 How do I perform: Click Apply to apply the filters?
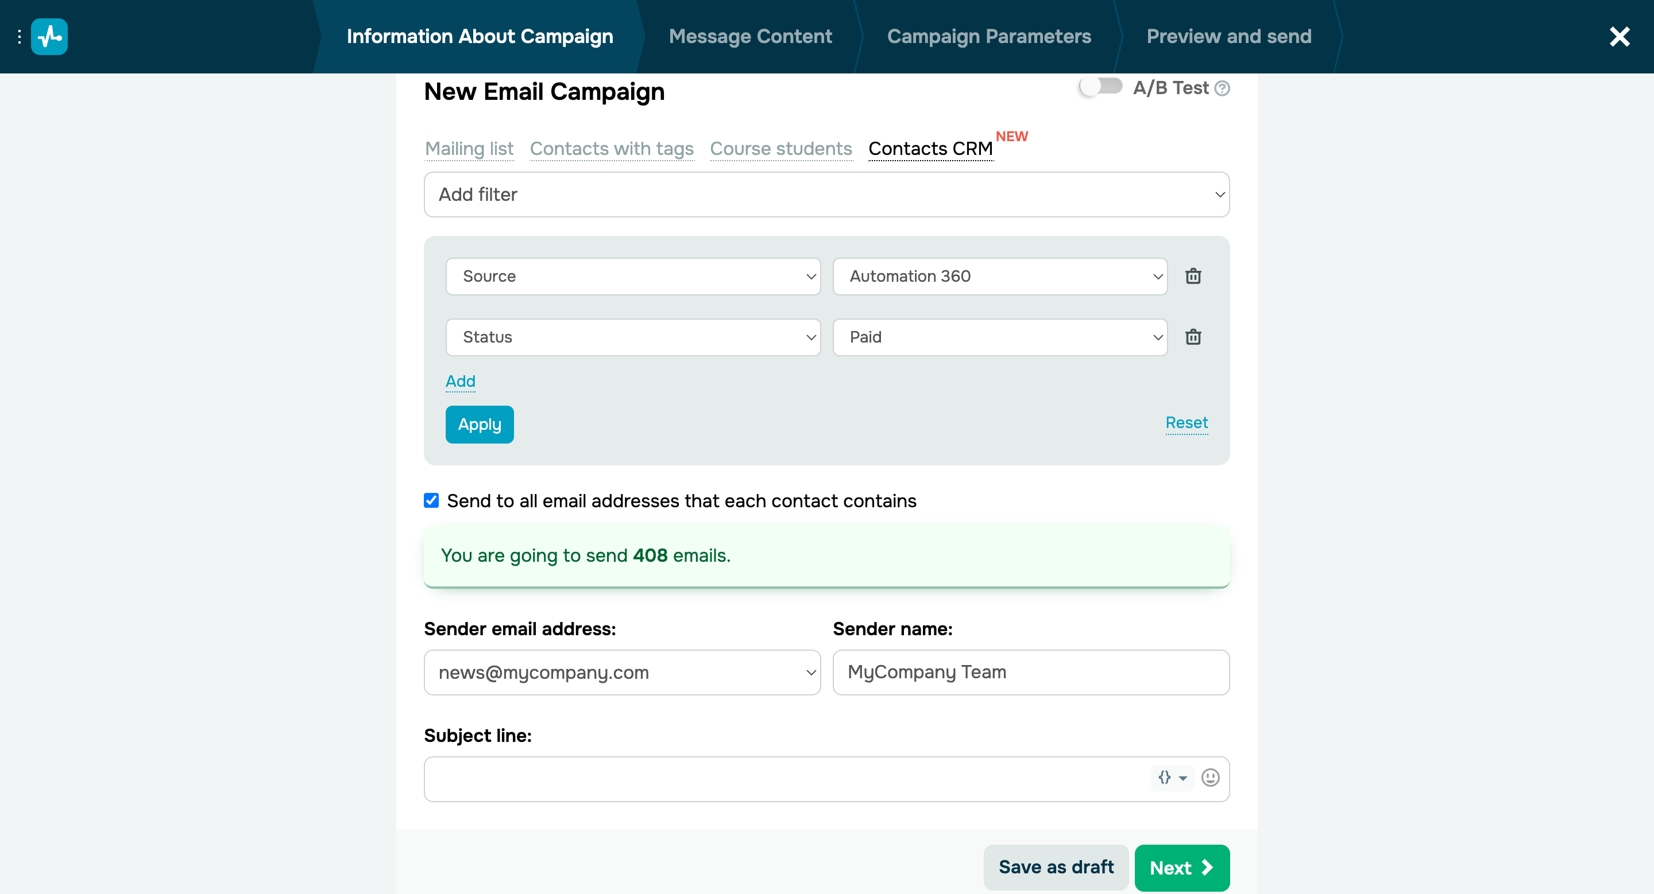coord(479,424)
